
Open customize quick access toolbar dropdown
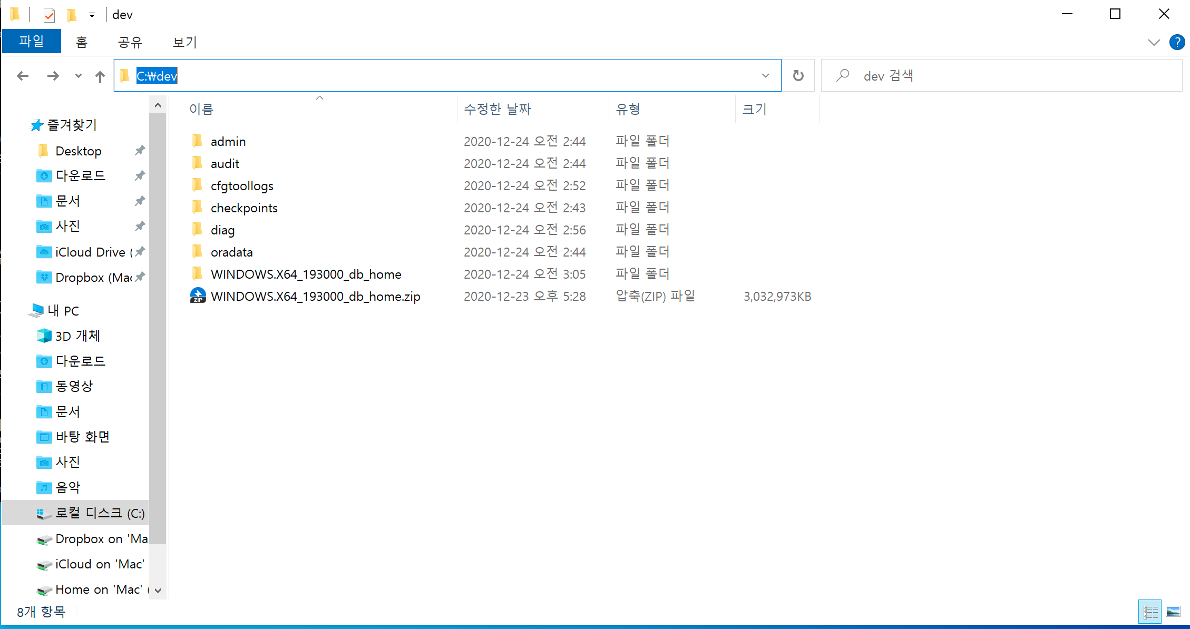(x=92, y=15)
